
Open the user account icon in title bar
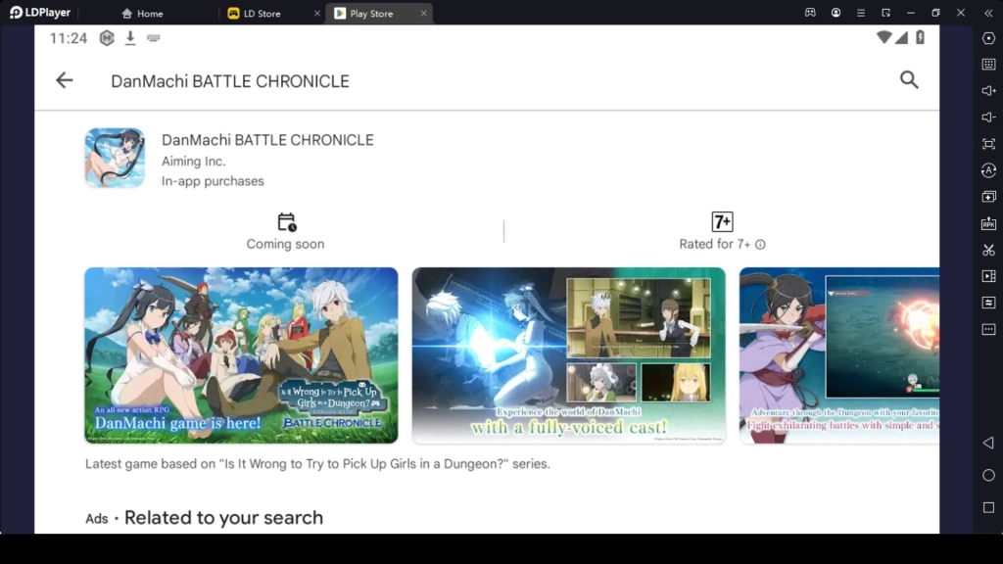(x=836, y=13)
